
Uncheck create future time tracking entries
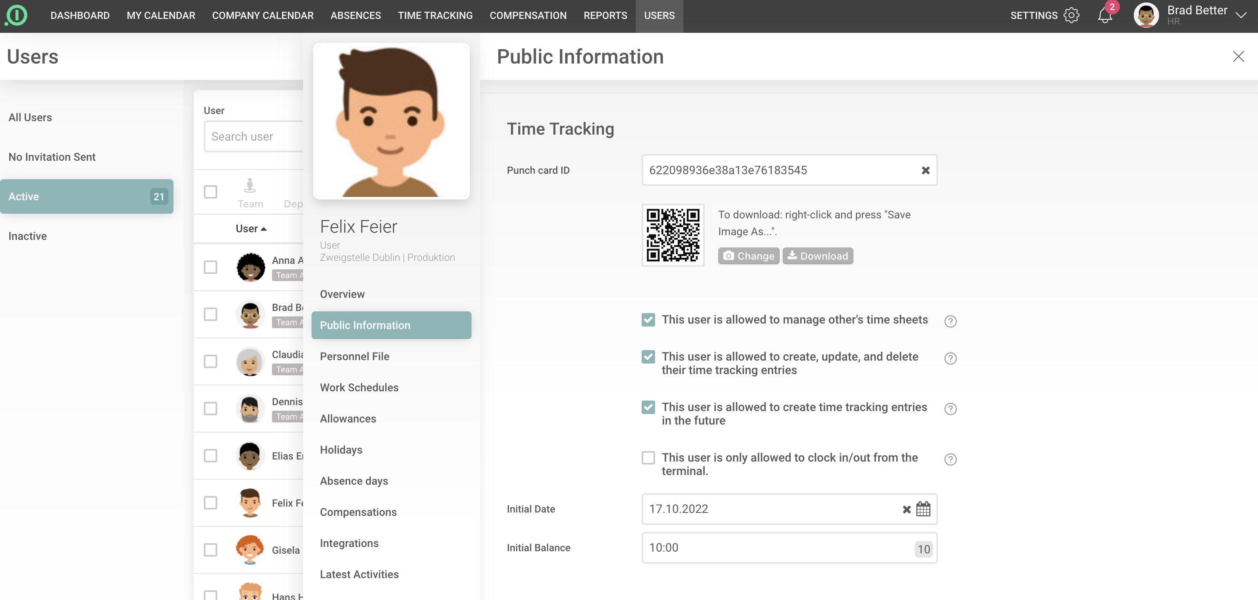click(648, 407)
